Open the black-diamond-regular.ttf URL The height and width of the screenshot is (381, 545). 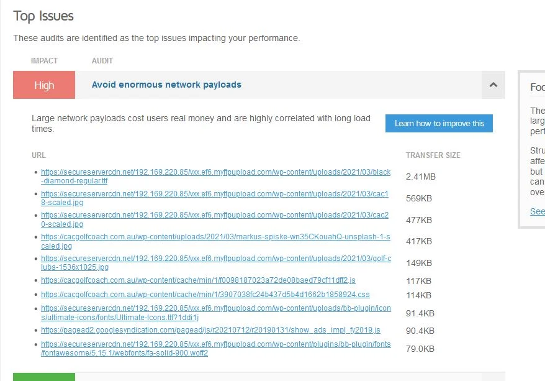pyautogui.click(x=216, y=177)
